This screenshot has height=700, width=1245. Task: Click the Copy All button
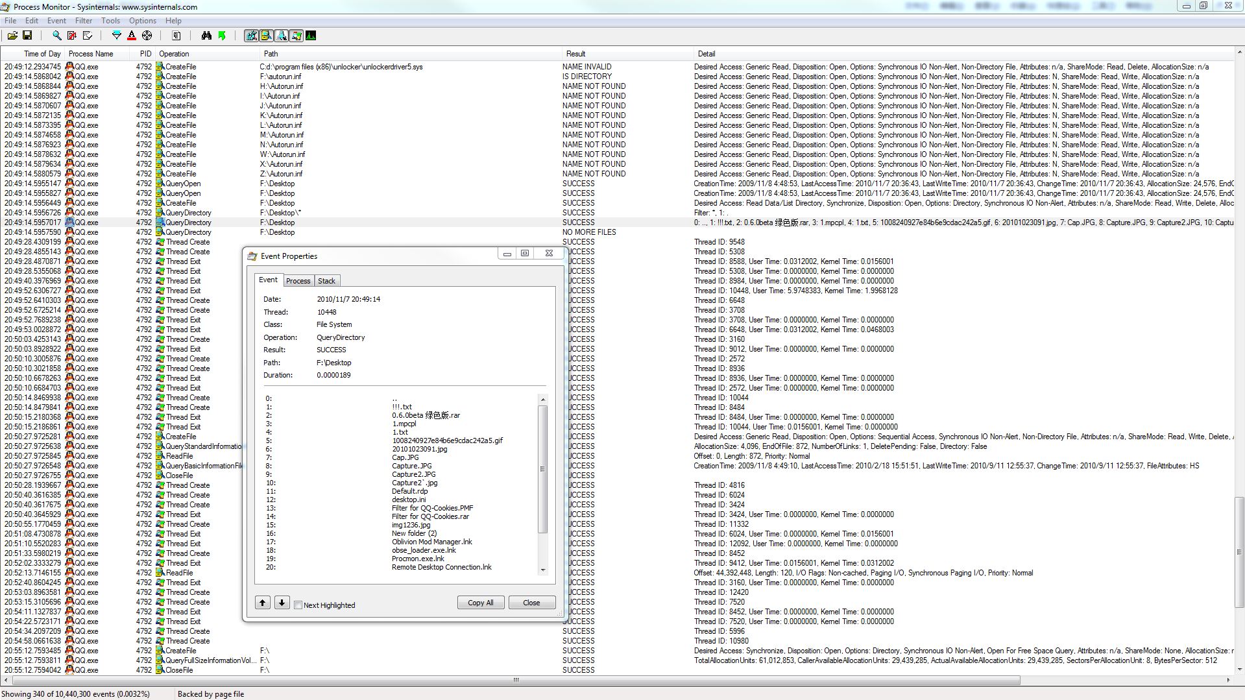[481, 603]
